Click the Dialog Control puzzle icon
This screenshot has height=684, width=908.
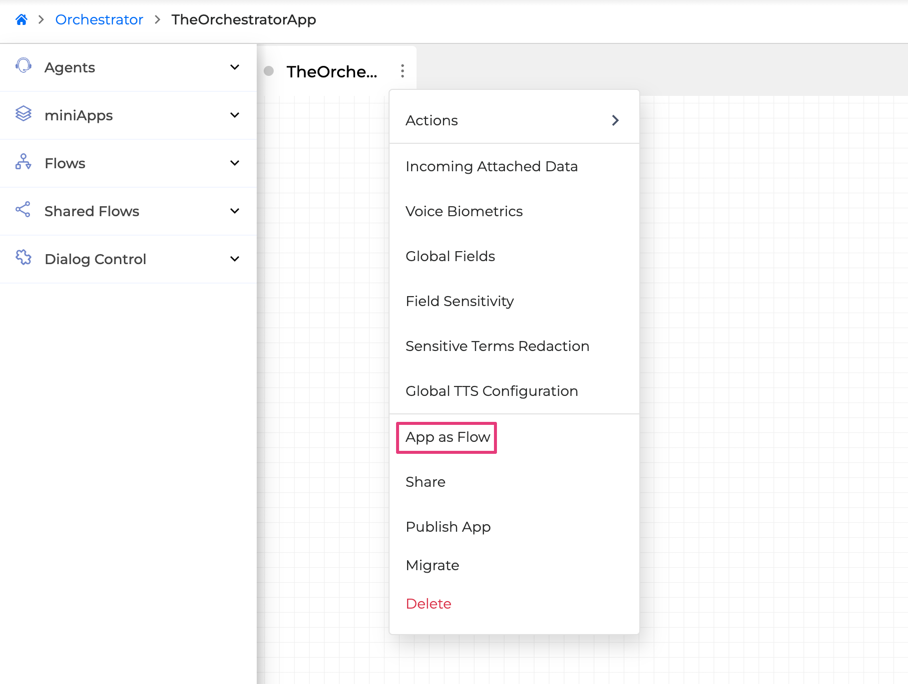(23, 258)
